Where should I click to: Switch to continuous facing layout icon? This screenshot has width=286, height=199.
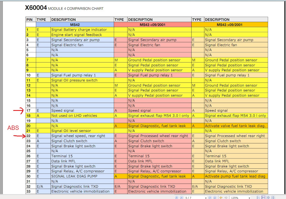point(273,198)
